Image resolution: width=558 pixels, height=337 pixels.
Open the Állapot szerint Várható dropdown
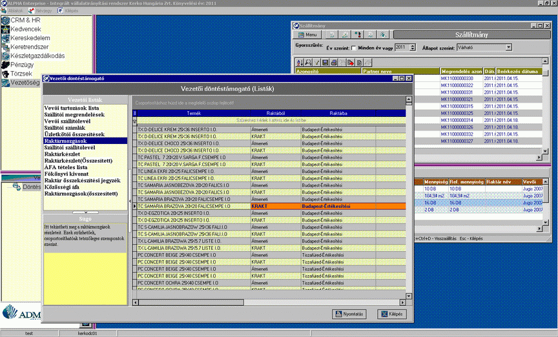pos(509,47)
